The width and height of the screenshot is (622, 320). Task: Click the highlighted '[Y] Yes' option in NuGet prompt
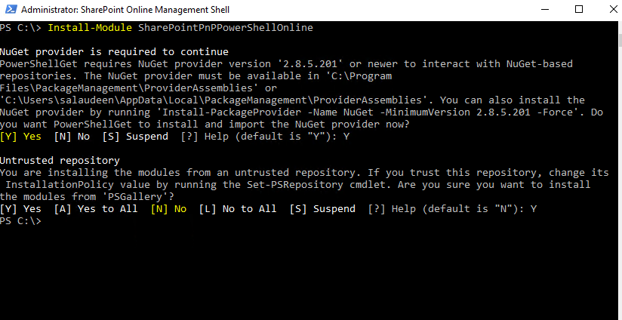pyautogui.click(x=20, y=137)
